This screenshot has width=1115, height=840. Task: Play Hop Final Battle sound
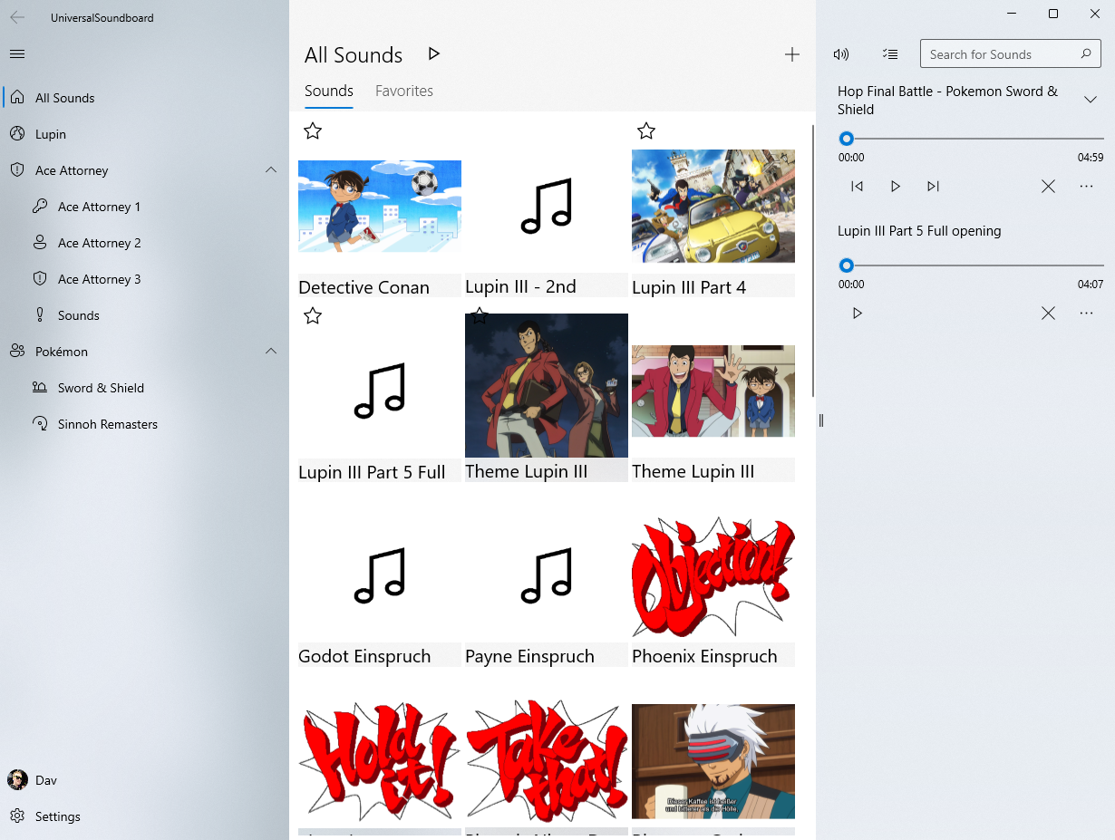[x=895, y=186]
